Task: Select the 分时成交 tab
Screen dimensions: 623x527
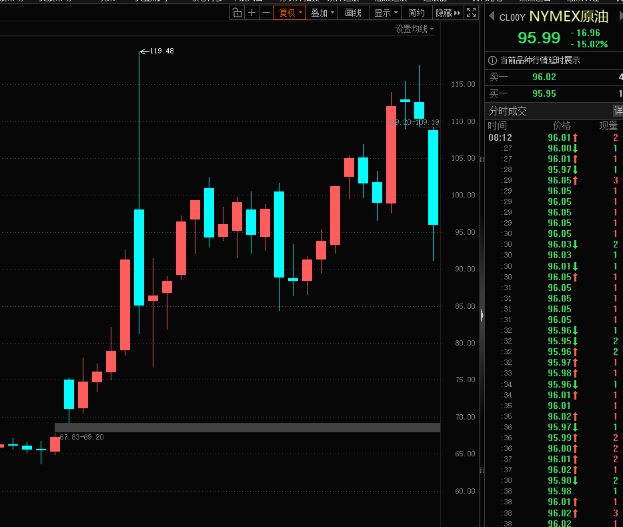Action: point(508,111)
